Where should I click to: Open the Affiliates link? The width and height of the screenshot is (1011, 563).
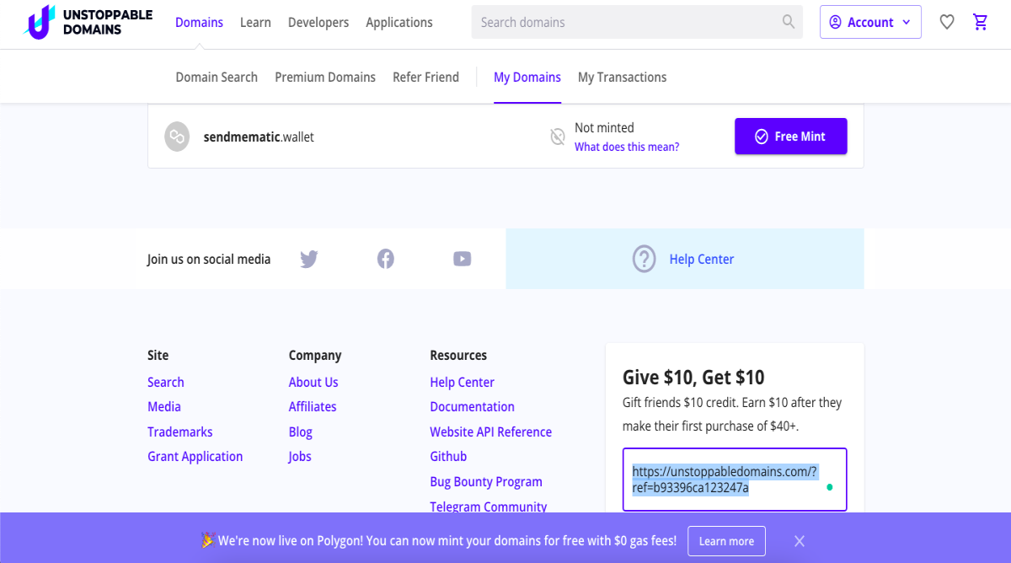point(313,406)
